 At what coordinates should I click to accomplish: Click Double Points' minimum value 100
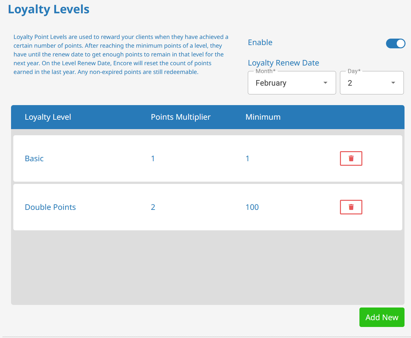click(252, 207)
